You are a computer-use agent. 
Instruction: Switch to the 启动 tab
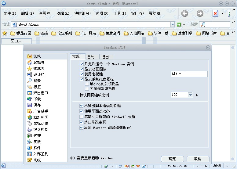93,57
